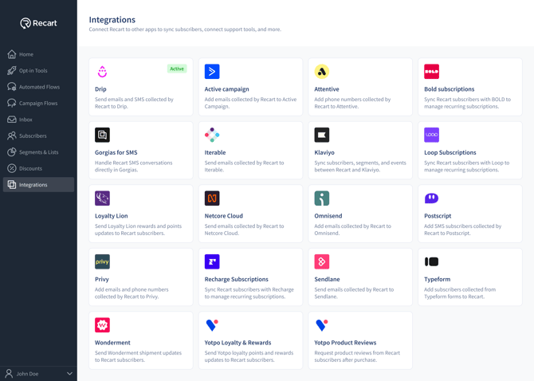Click the Segments & Lists pie icon
Screen dimensions: 534x381
pyautogui.click(x=12, y=152)
